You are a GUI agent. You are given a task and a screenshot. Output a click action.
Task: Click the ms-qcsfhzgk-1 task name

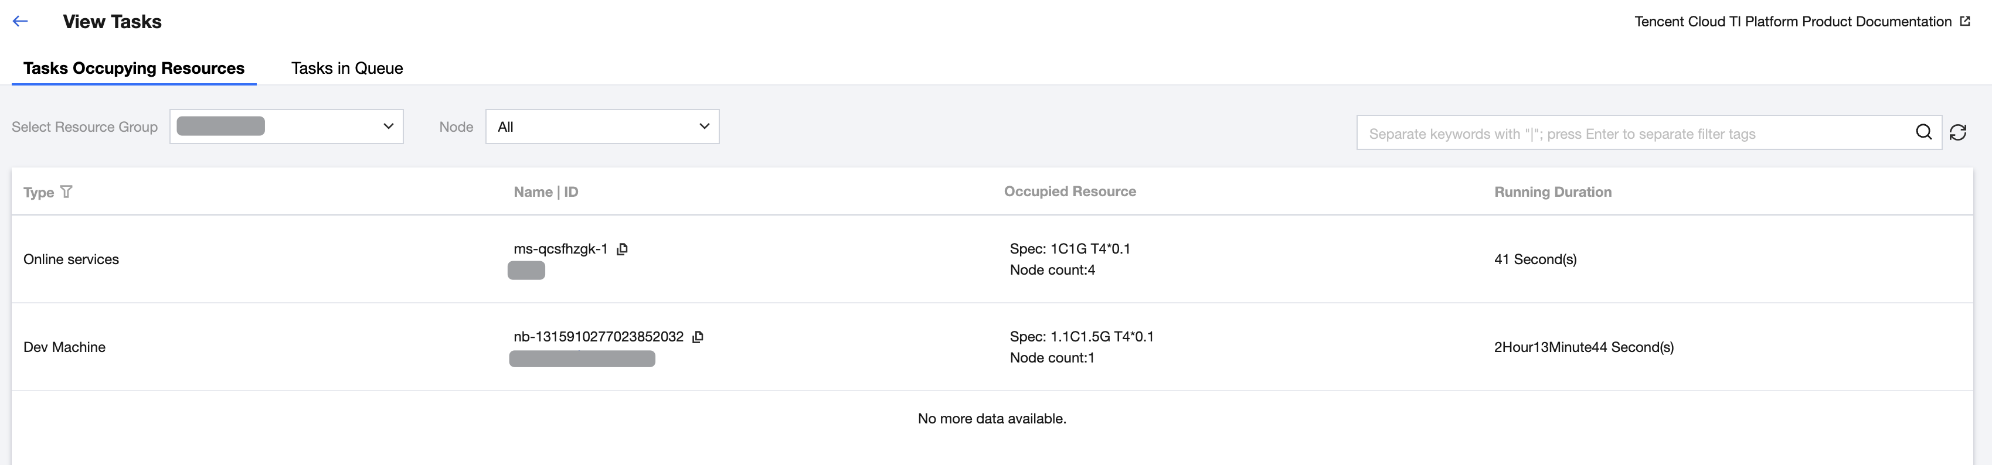click(560, 249)
